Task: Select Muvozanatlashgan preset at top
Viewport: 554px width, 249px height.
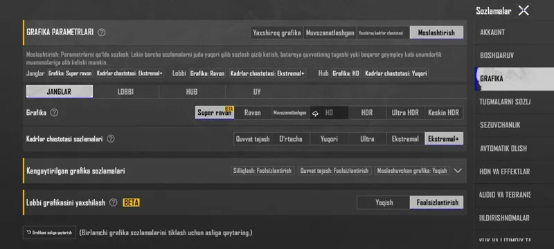Action: pyautogui.click(x=330, y=33)
